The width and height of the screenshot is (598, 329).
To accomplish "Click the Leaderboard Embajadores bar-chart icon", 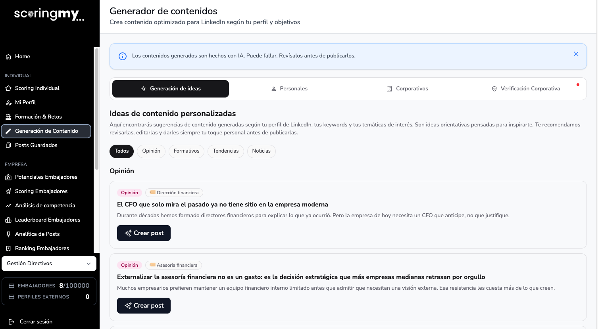I will [8, 220].
